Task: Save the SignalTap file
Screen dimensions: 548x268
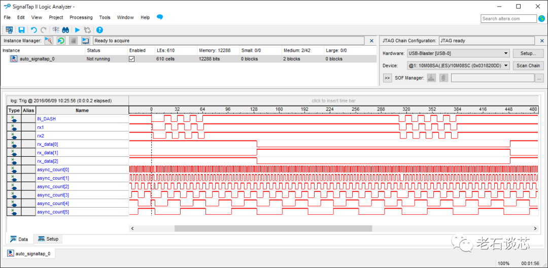Action: [x=21, y=30]
